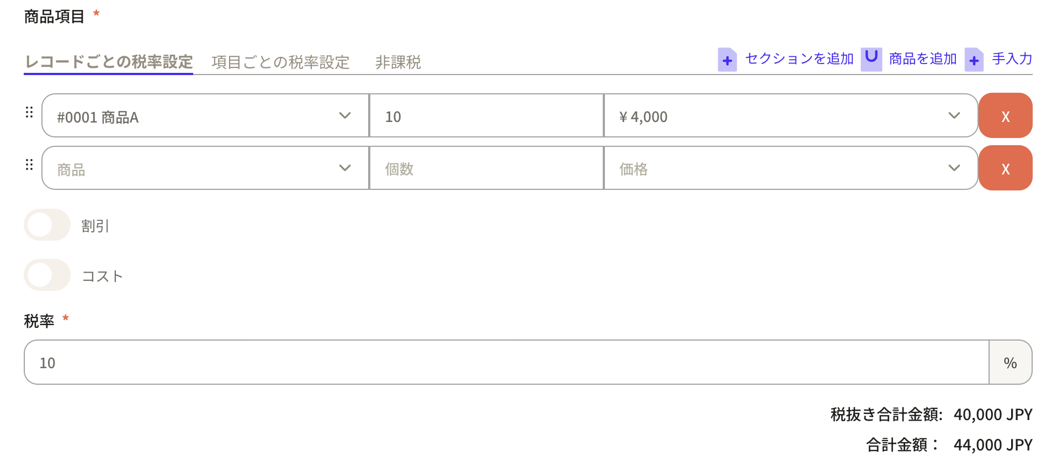Grab the drag handle of 商品A row

pyautogui.click(x=29, y=113)
